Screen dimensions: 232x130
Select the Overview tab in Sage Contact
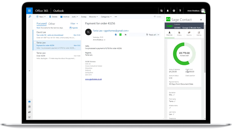169,34
